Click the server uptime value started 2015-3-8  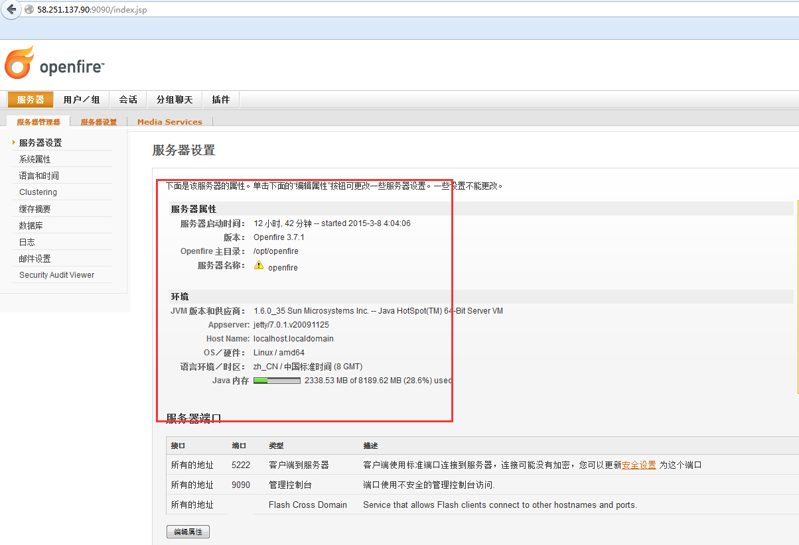coord(332,223)
